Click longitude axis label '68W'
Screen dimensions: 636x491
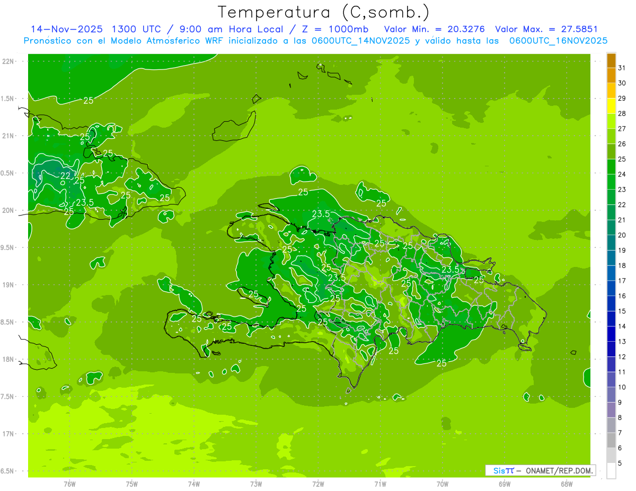click(567, 484)
